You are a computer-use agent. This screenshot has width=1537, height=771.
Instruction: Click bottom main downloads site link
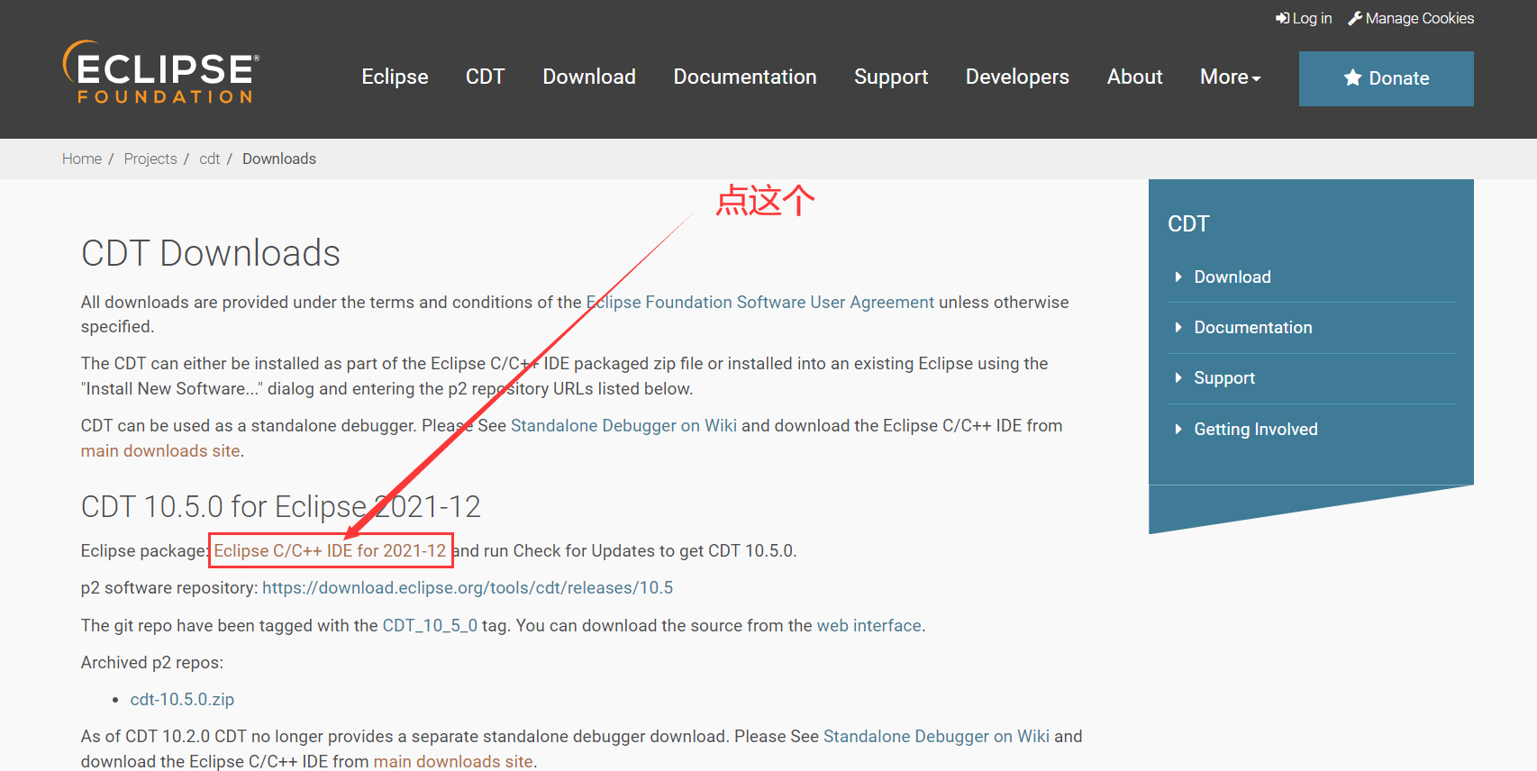click(453, 761)
